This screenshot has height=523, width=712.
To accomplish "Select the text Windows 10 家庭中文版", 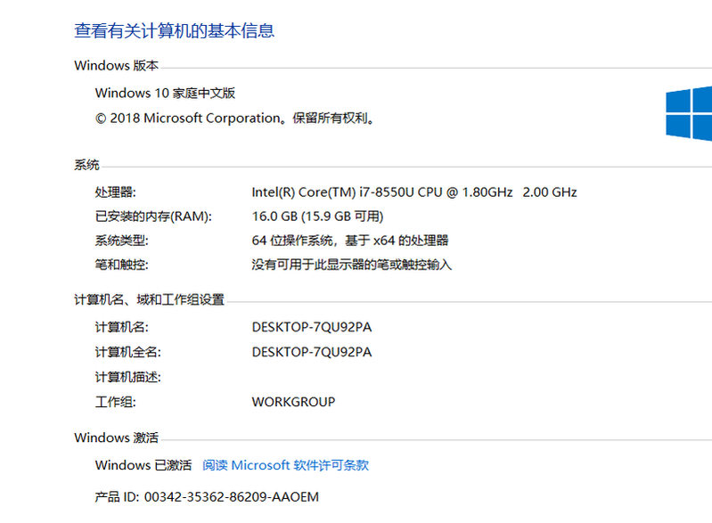I will coord(165,93).
